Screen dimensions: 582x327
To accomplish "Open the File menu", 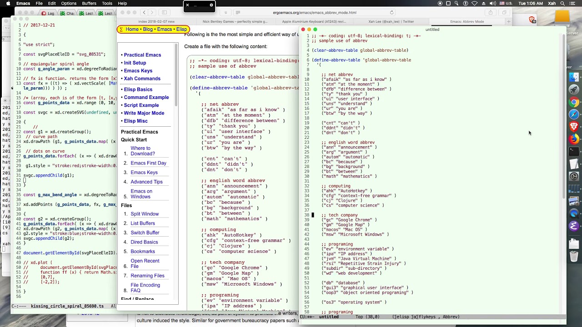I will [39, 3].
